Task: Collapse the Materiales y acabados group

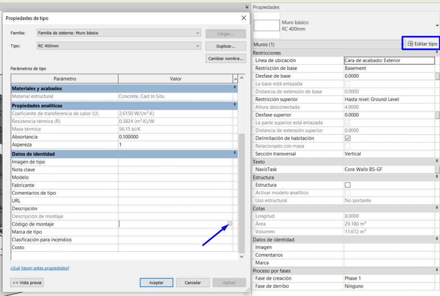Action: pos(234,87)
